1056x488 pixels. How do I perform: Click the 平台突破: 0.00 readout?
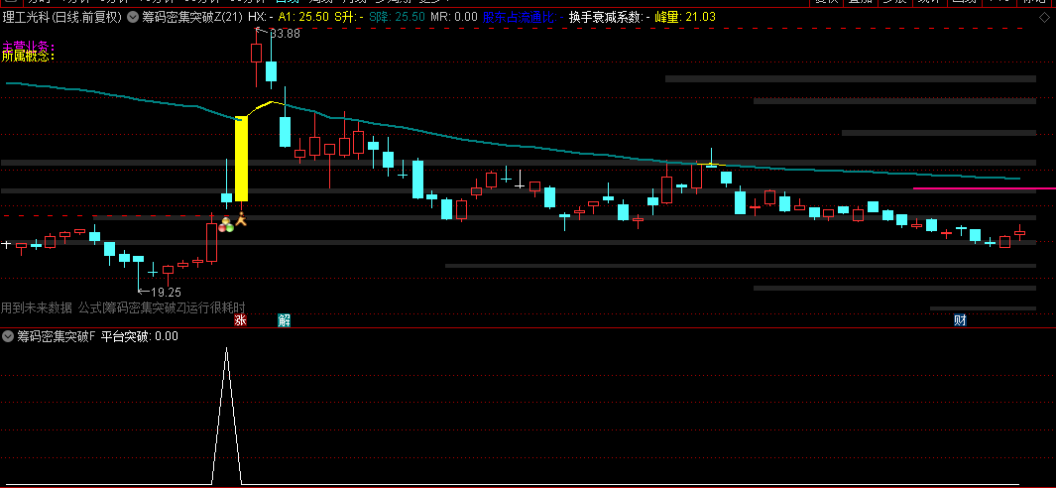pyautogui.click(x=140, y=335)
